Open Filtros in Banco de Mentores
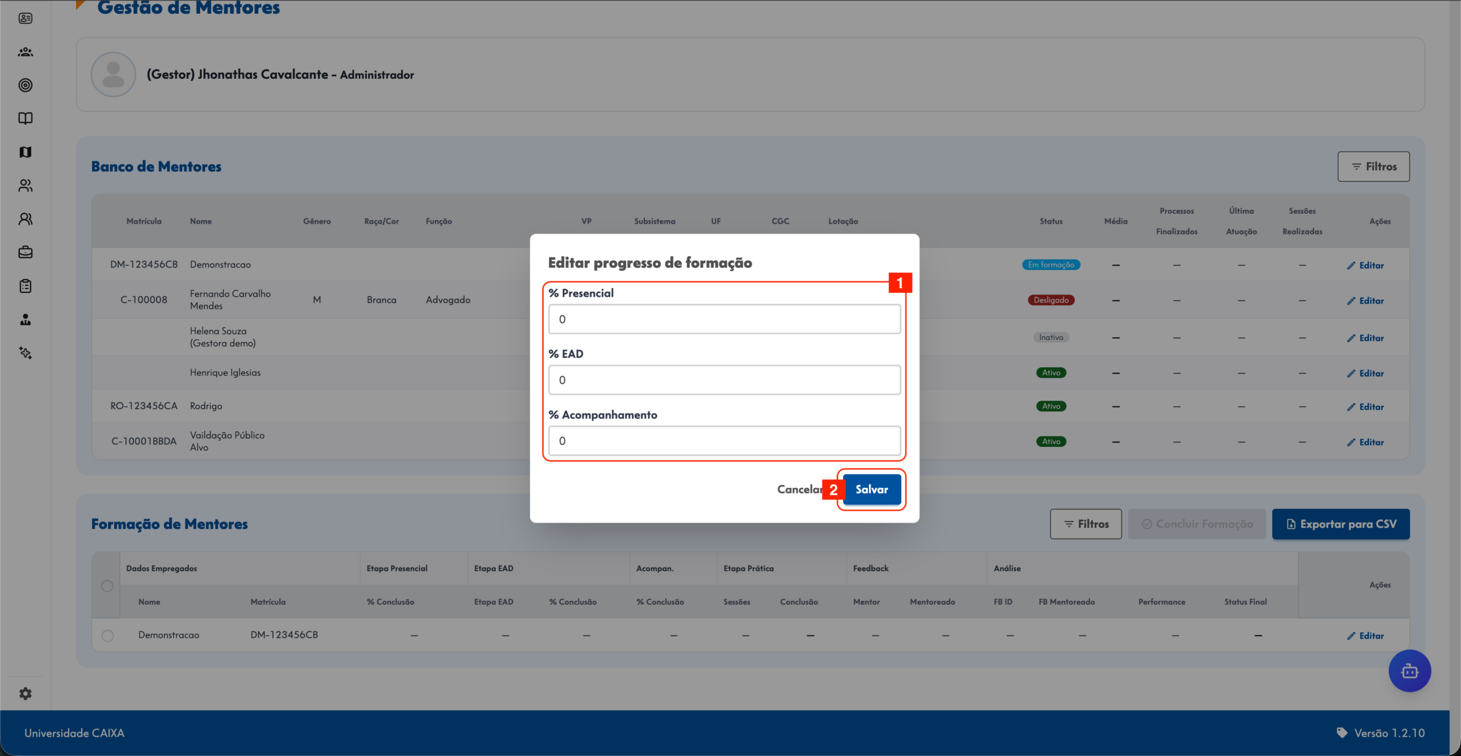1461x756 pixels. (1374, 167)
